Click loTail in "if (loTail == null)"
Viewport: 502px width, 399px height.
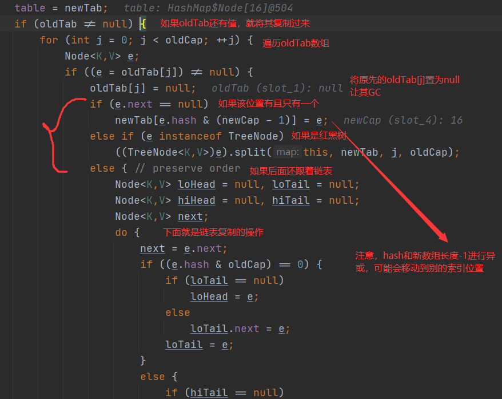pos(209,281)
